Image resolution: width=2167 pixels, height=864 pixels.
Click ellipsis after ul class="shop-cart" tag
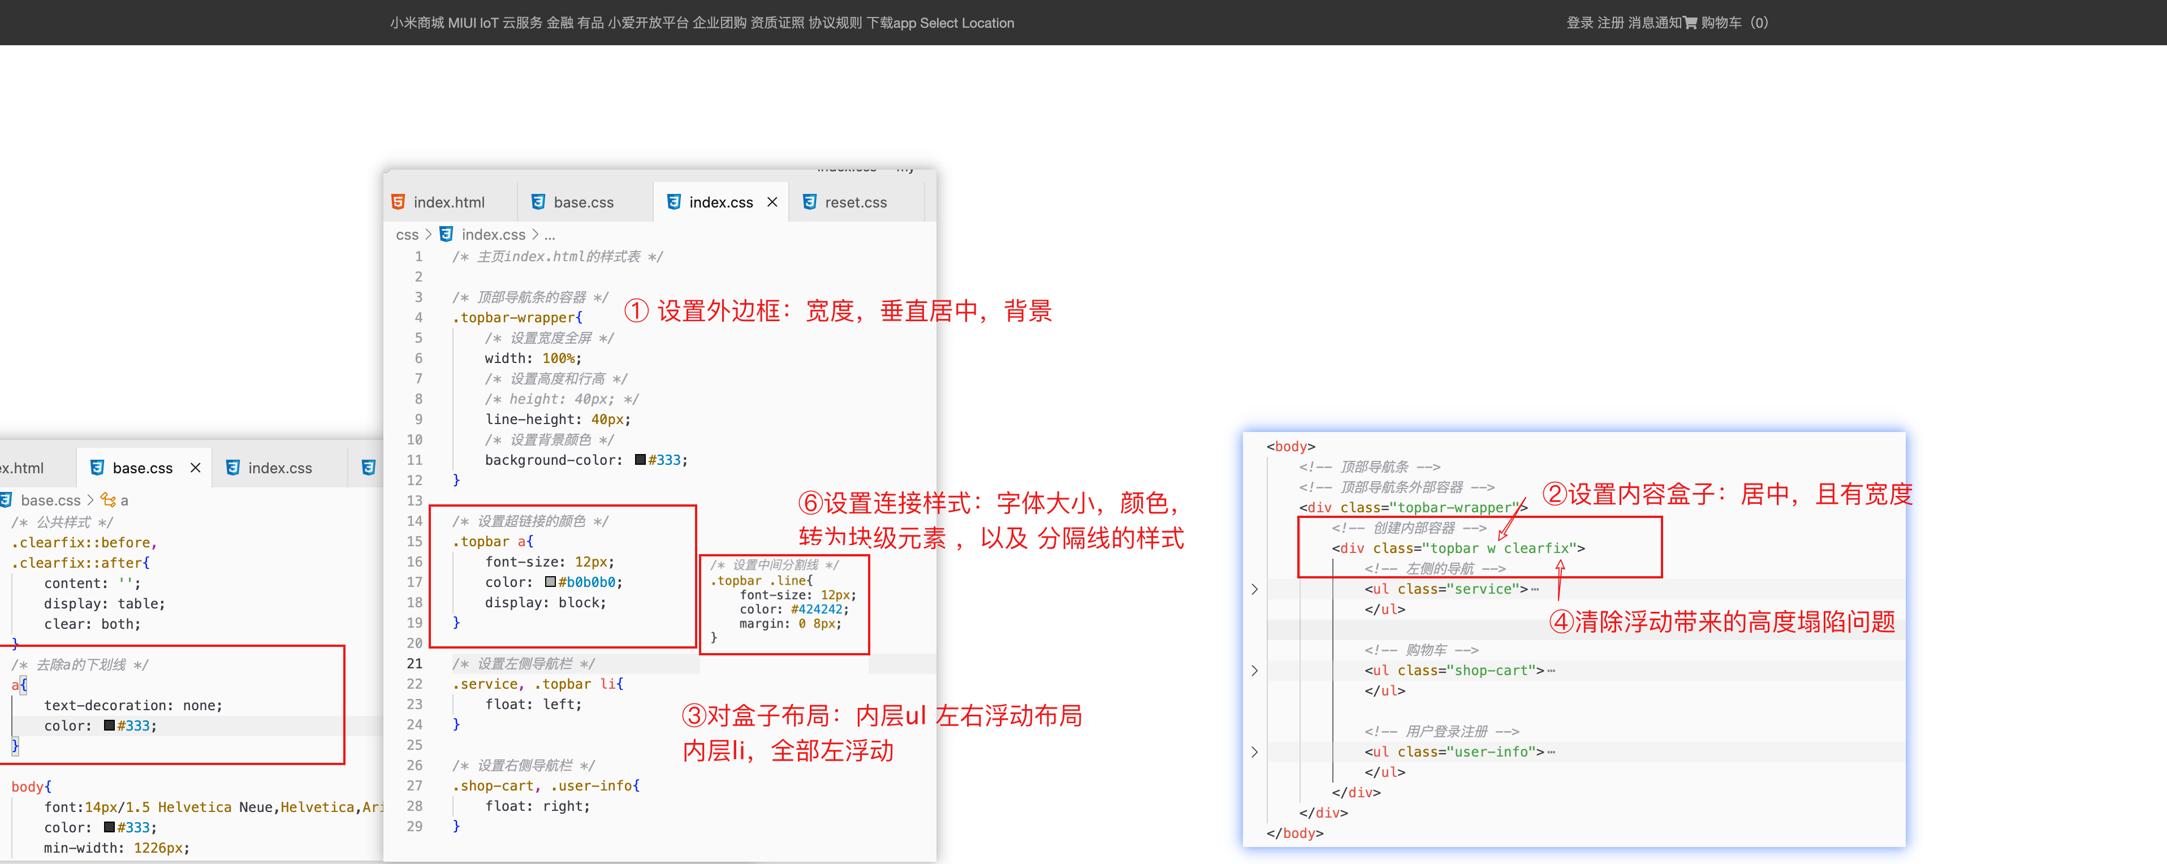pyautogui.click(x=1551, y=671)
